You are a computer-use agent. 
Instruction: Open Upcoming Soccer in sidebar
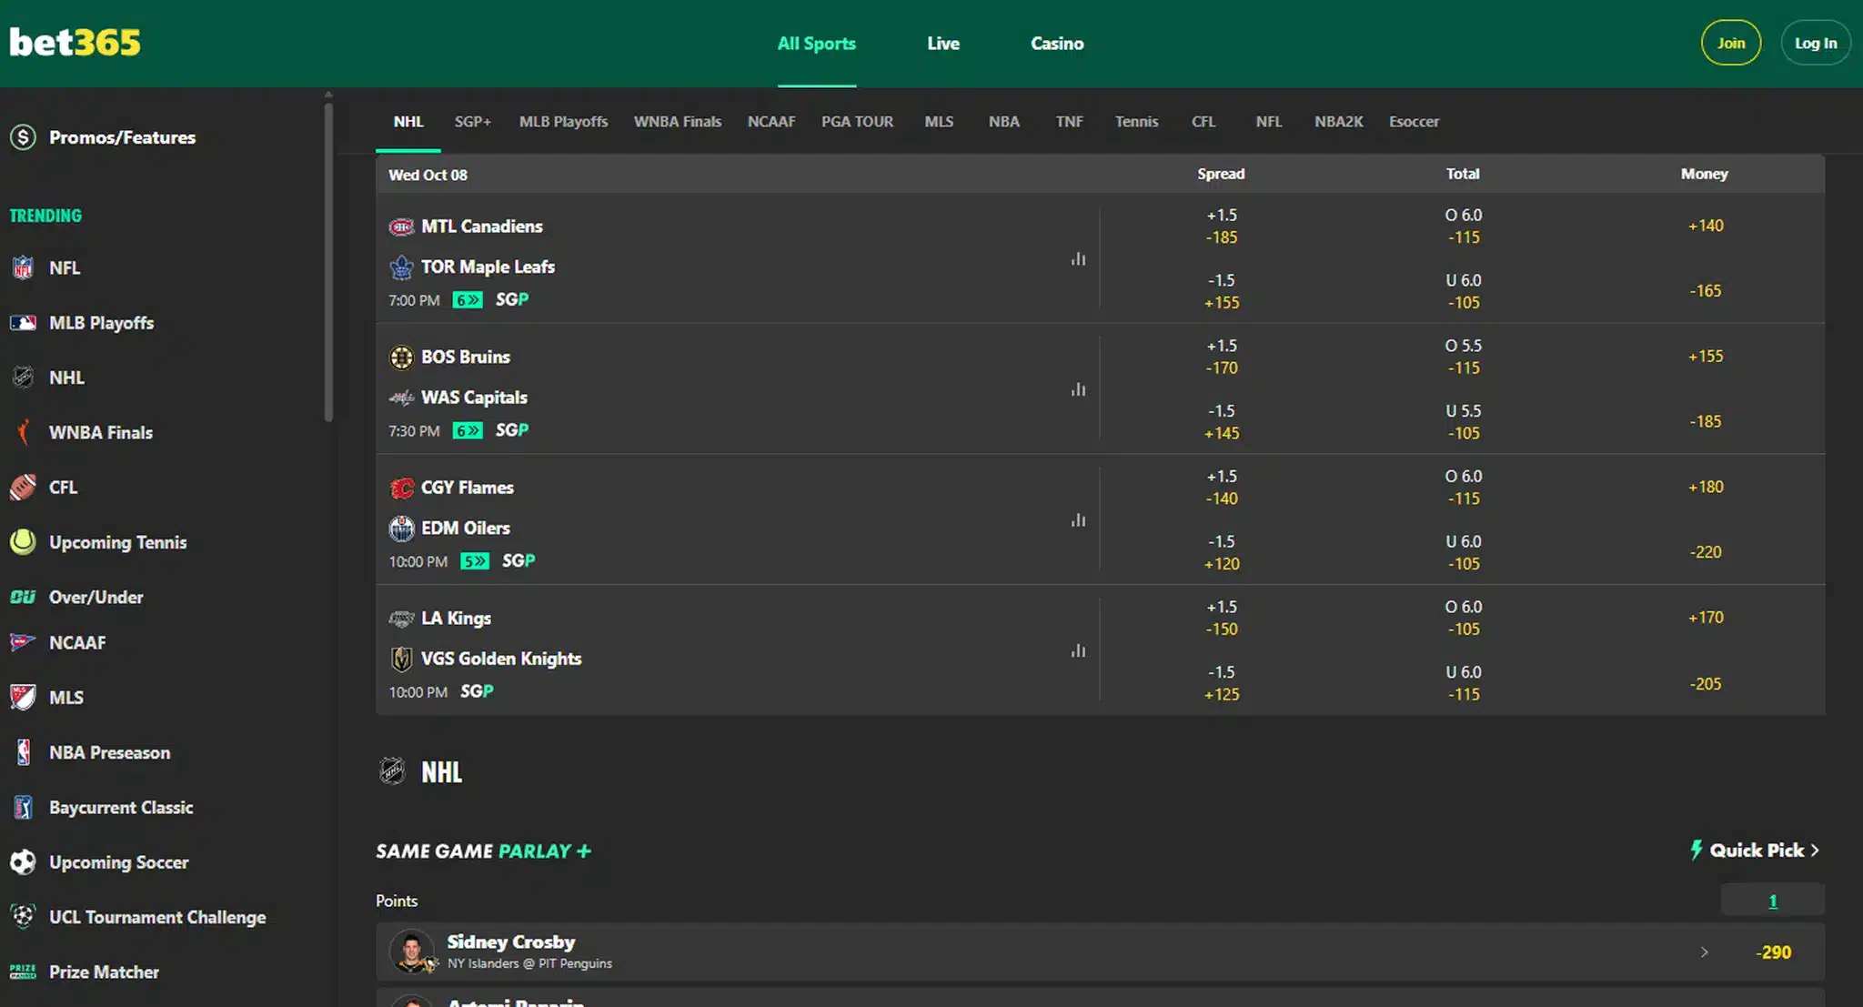[118, 862]
